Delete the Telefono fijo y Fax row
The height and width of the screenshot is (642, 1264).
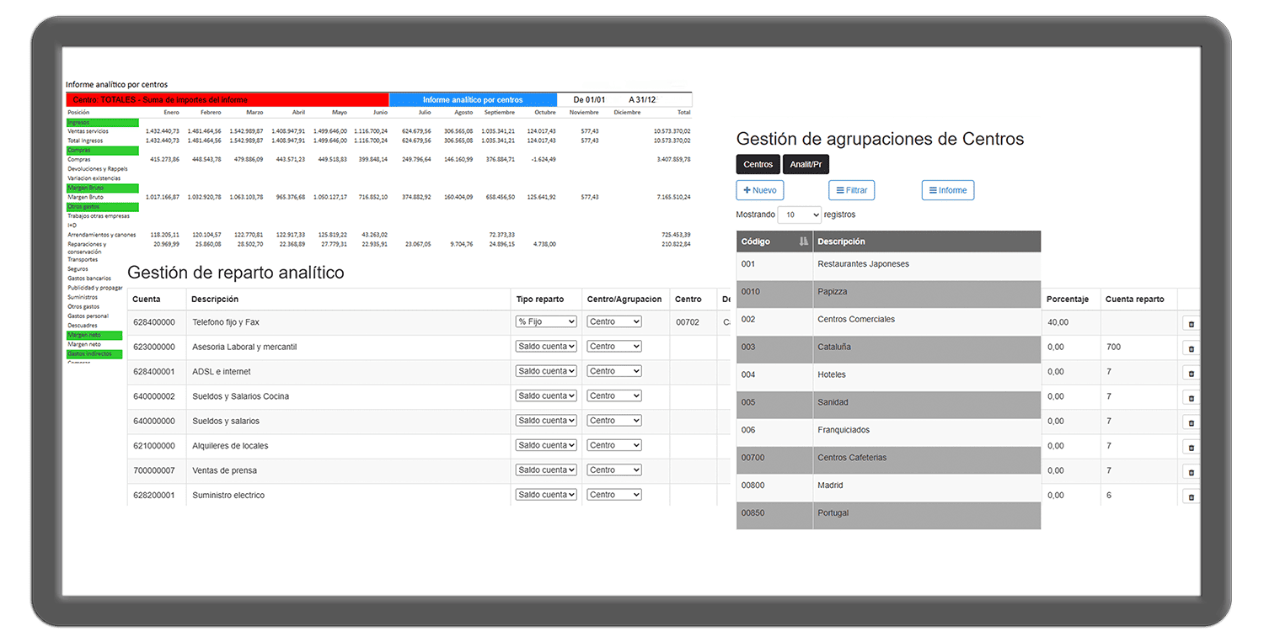point(1191,323)
